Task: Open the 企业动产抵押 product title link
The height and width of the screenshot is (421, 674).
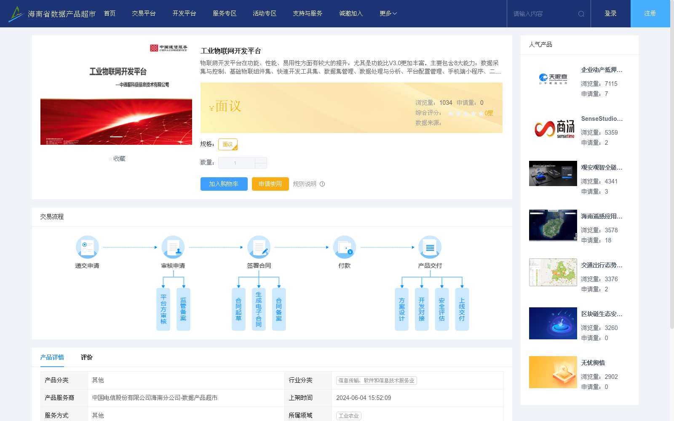Action: (602, 70)
